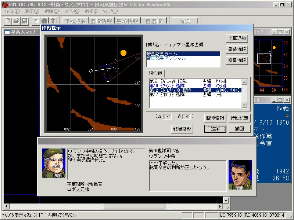Click the 全軍退却 button

click(x=237, y=38)
